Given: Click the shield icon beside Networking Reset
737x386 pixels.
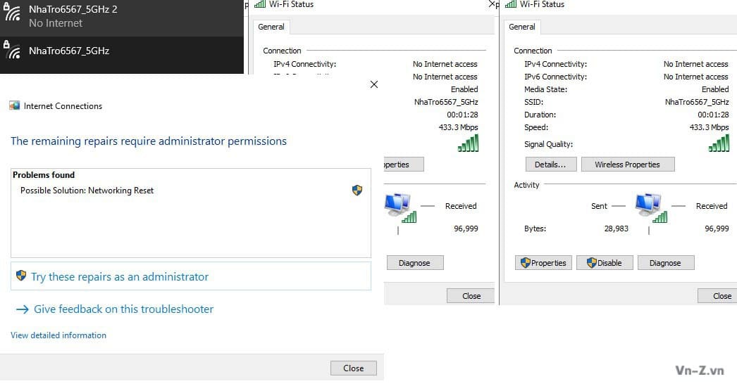Looking at the screenshot, I should [x=357, y=191].
